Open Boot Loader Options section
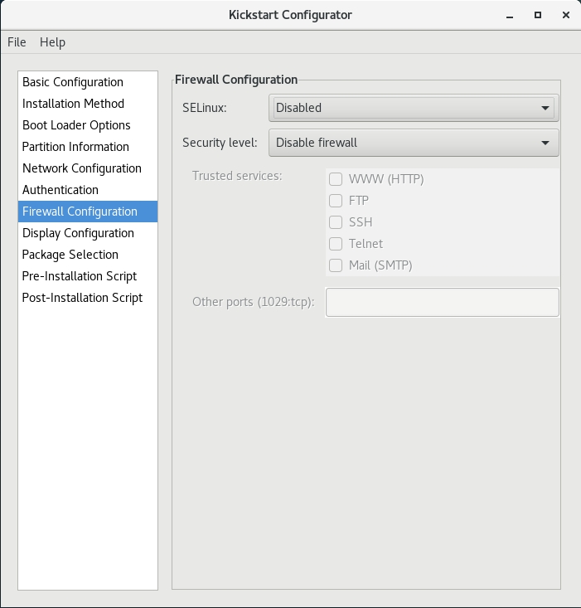 (76, 125)
